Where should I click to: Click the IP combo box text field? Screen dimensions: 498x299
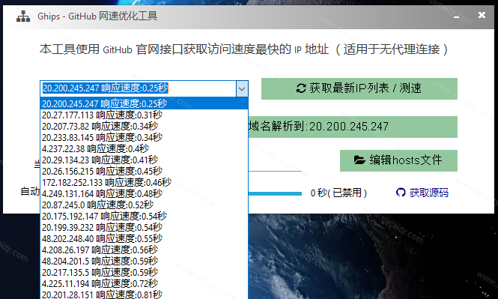pyautogui.click(x=138, y=88)
